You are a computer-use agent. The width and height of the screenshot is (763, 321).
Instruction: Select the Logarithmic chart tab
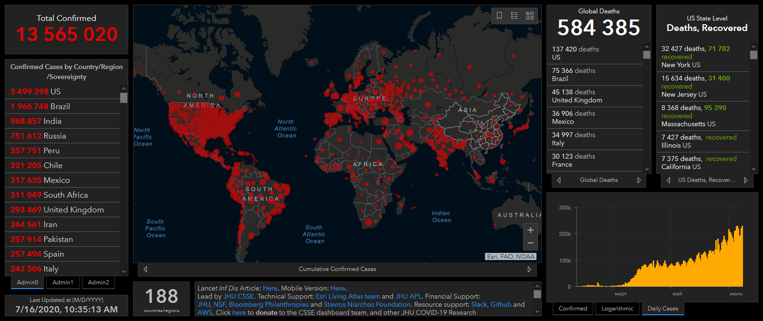pyautogui.click(x=618, y=309)
